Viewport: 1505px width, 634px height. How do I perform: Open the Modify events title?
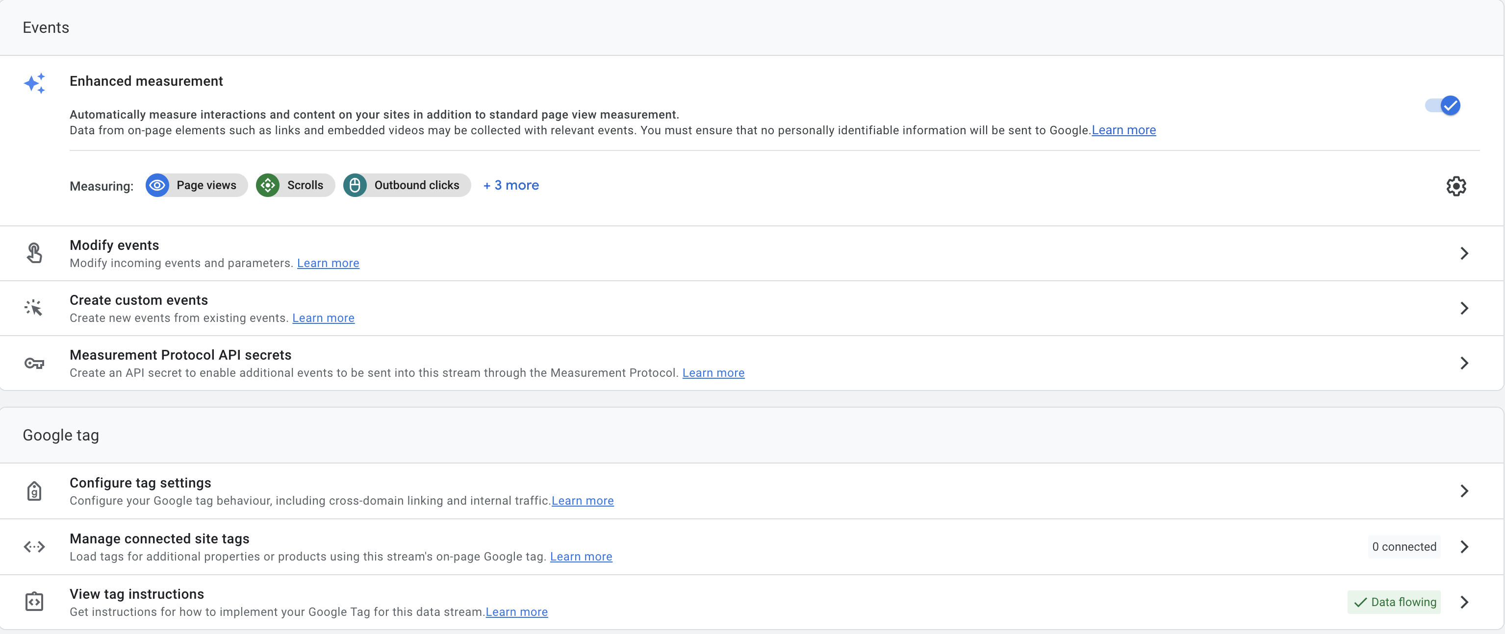point(114,245)
